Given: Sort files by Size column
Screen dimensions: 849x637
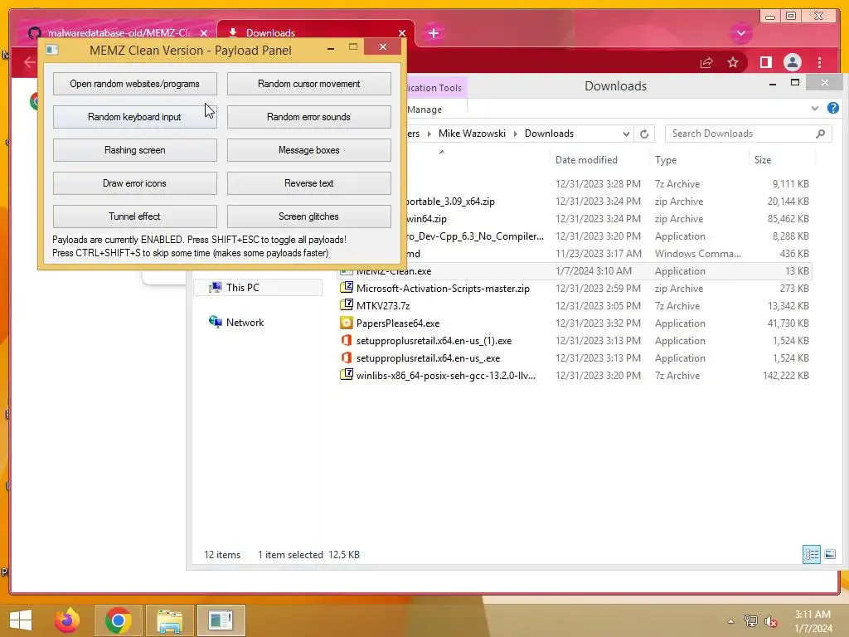Looking at the screenshot, I should coord(763,160).
